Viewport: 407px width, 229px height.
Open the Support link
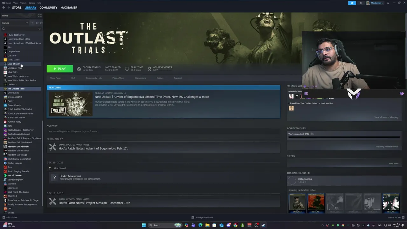tap(178, 78)
